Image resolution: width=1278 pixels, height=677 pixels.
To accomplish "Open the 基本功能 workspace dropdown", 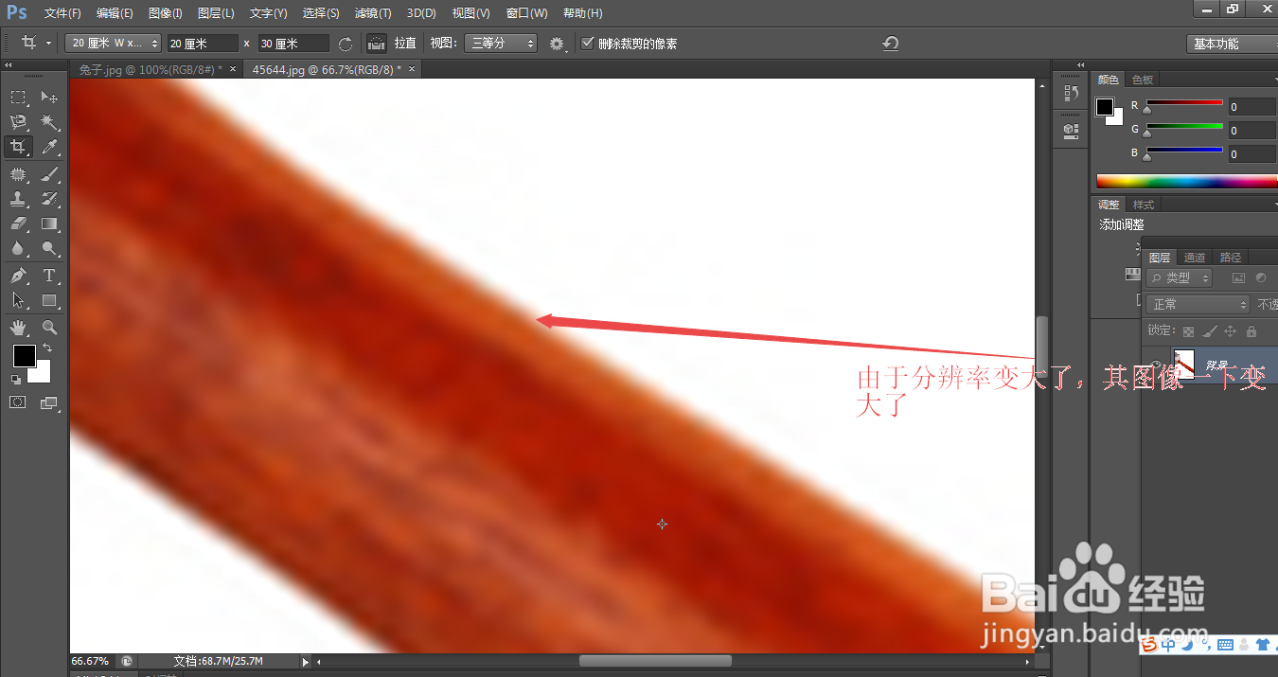I will [x=1232, y=44].
